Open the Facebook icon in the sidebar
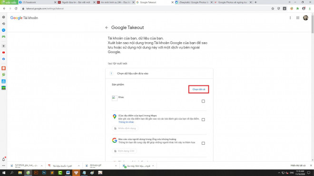 (x=4, y=59)
